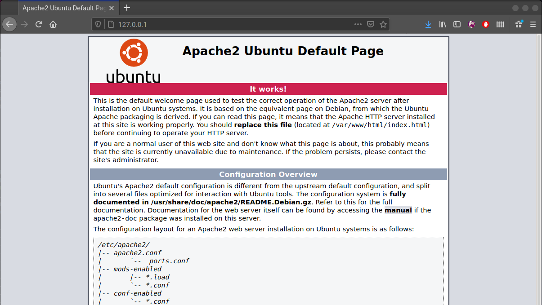Open the tracking protection shield
Image resolution: width=542 pixels, height=305 pixels.
[99, 24]
